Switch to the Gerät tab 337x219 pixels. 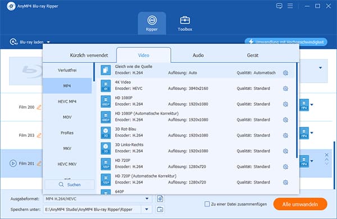[x=253, y=55]
